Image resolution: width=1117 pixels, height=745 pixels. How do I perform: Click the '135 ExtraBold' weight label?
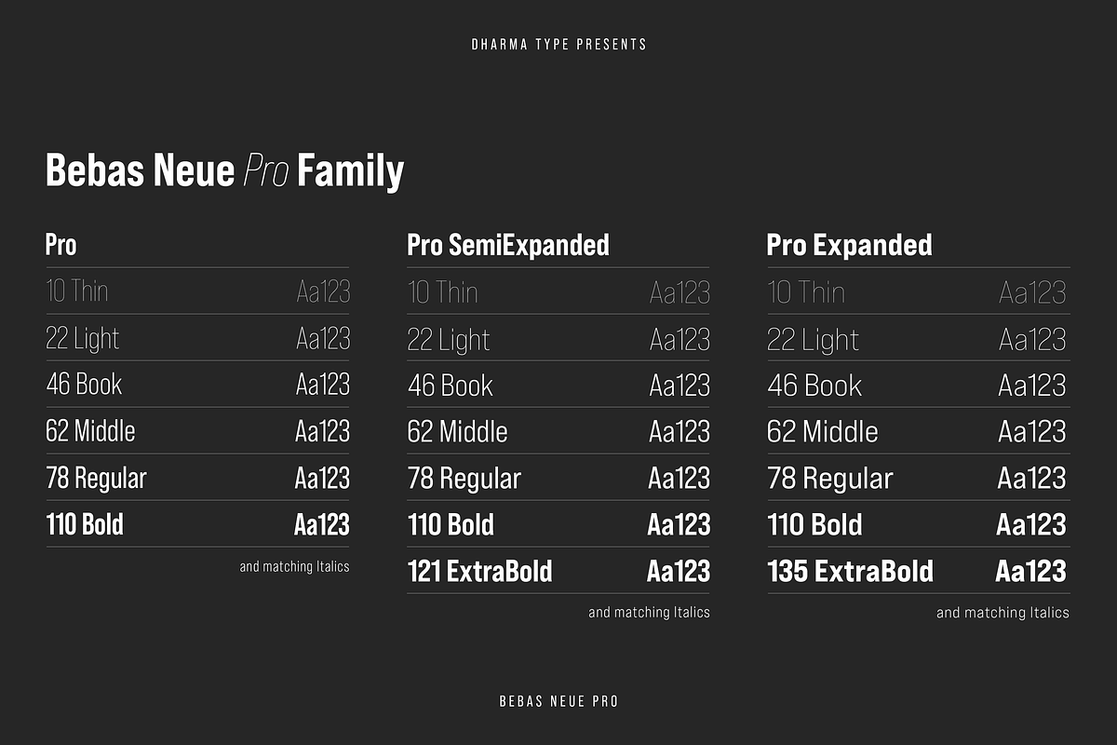[x=850, y=571]
